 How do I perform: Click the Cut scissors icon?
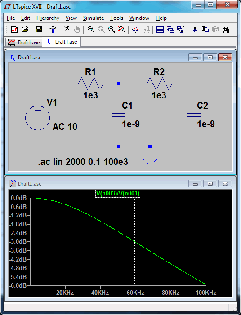[x=195, y=29]
